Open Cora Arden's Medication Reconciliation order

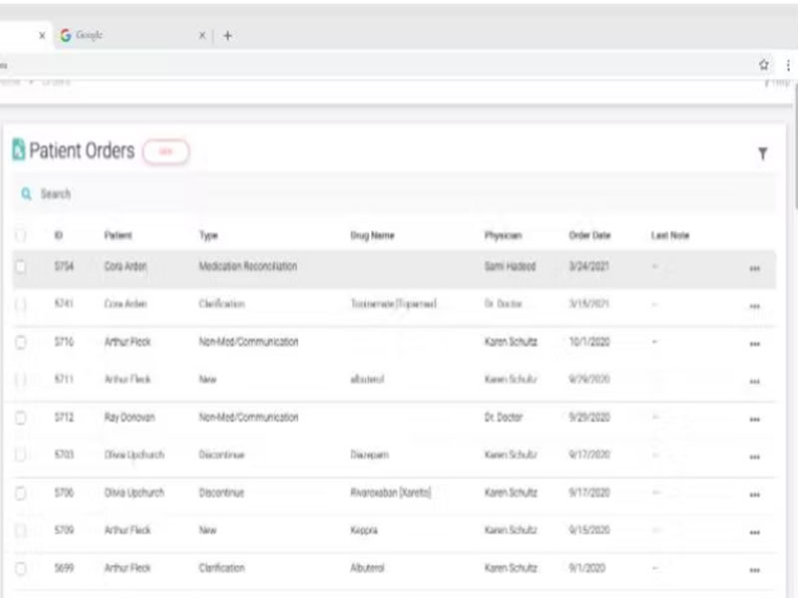tap(247, 267)
